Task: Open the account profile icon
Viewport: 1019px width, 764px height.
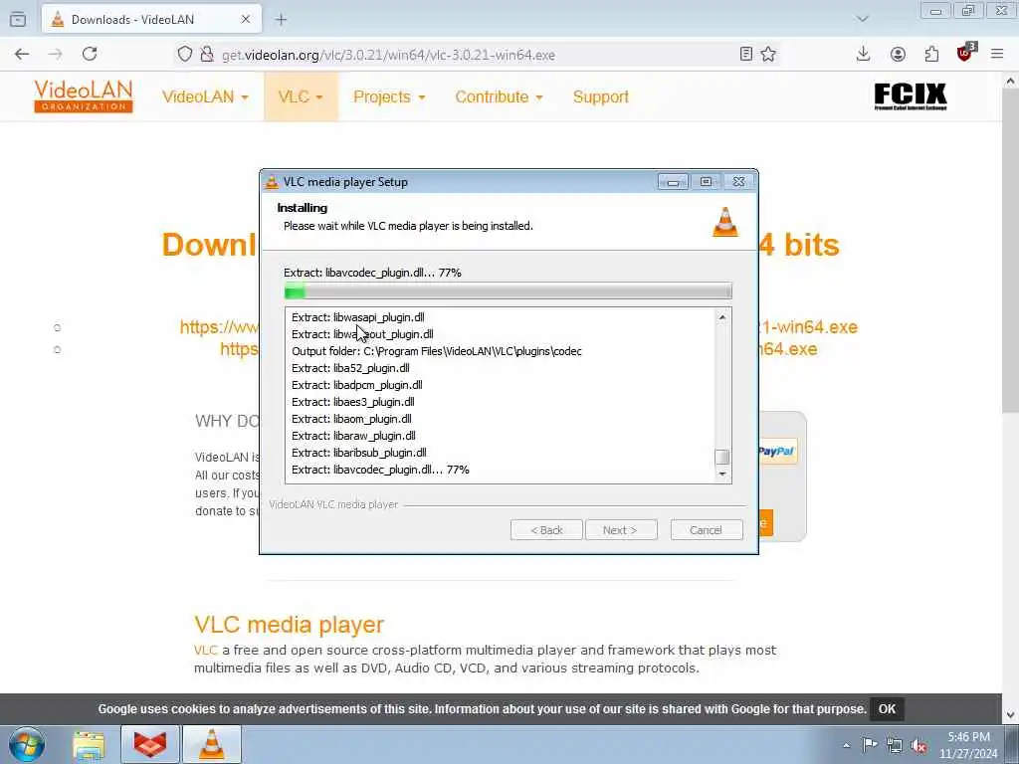Action: [898, 55]
